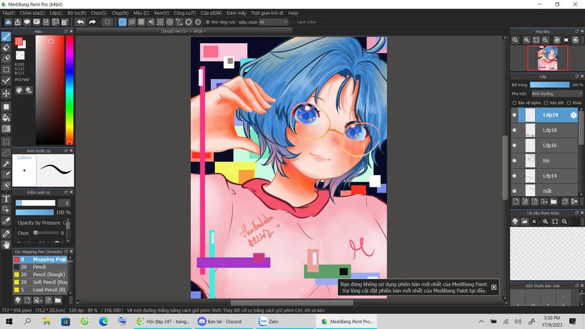
Task: Open the Bộ lọc(R) menu
Action: pos(77,13)
